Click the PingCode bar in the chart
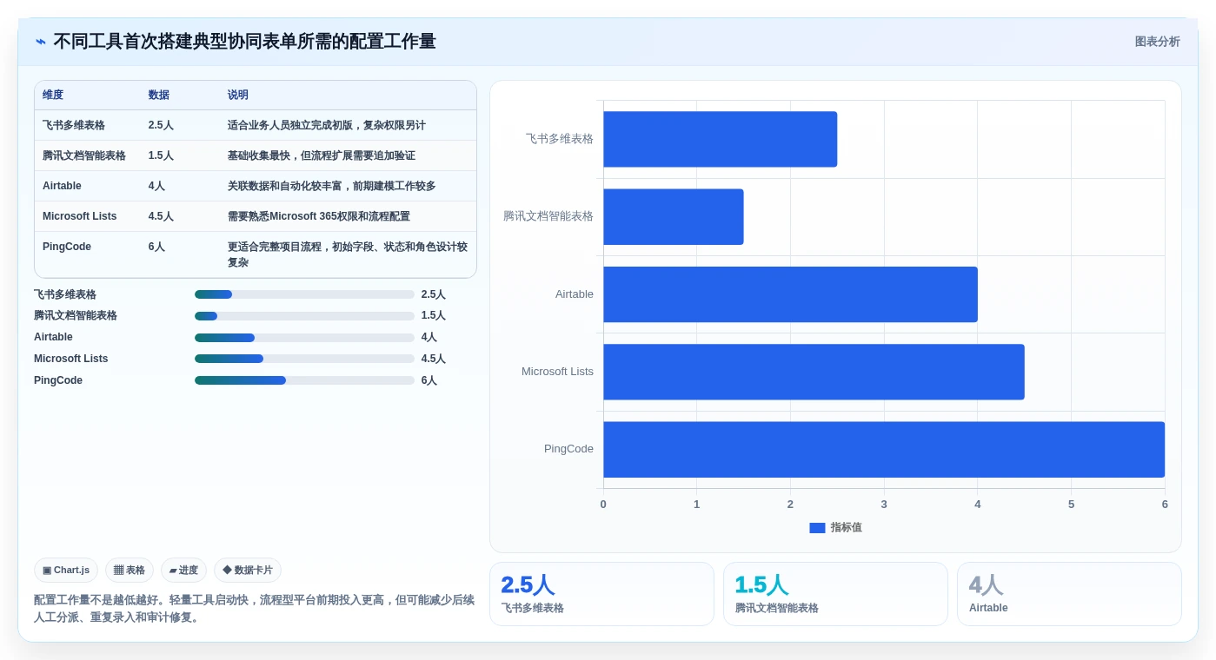1216x660 pixels. point(884,449)
